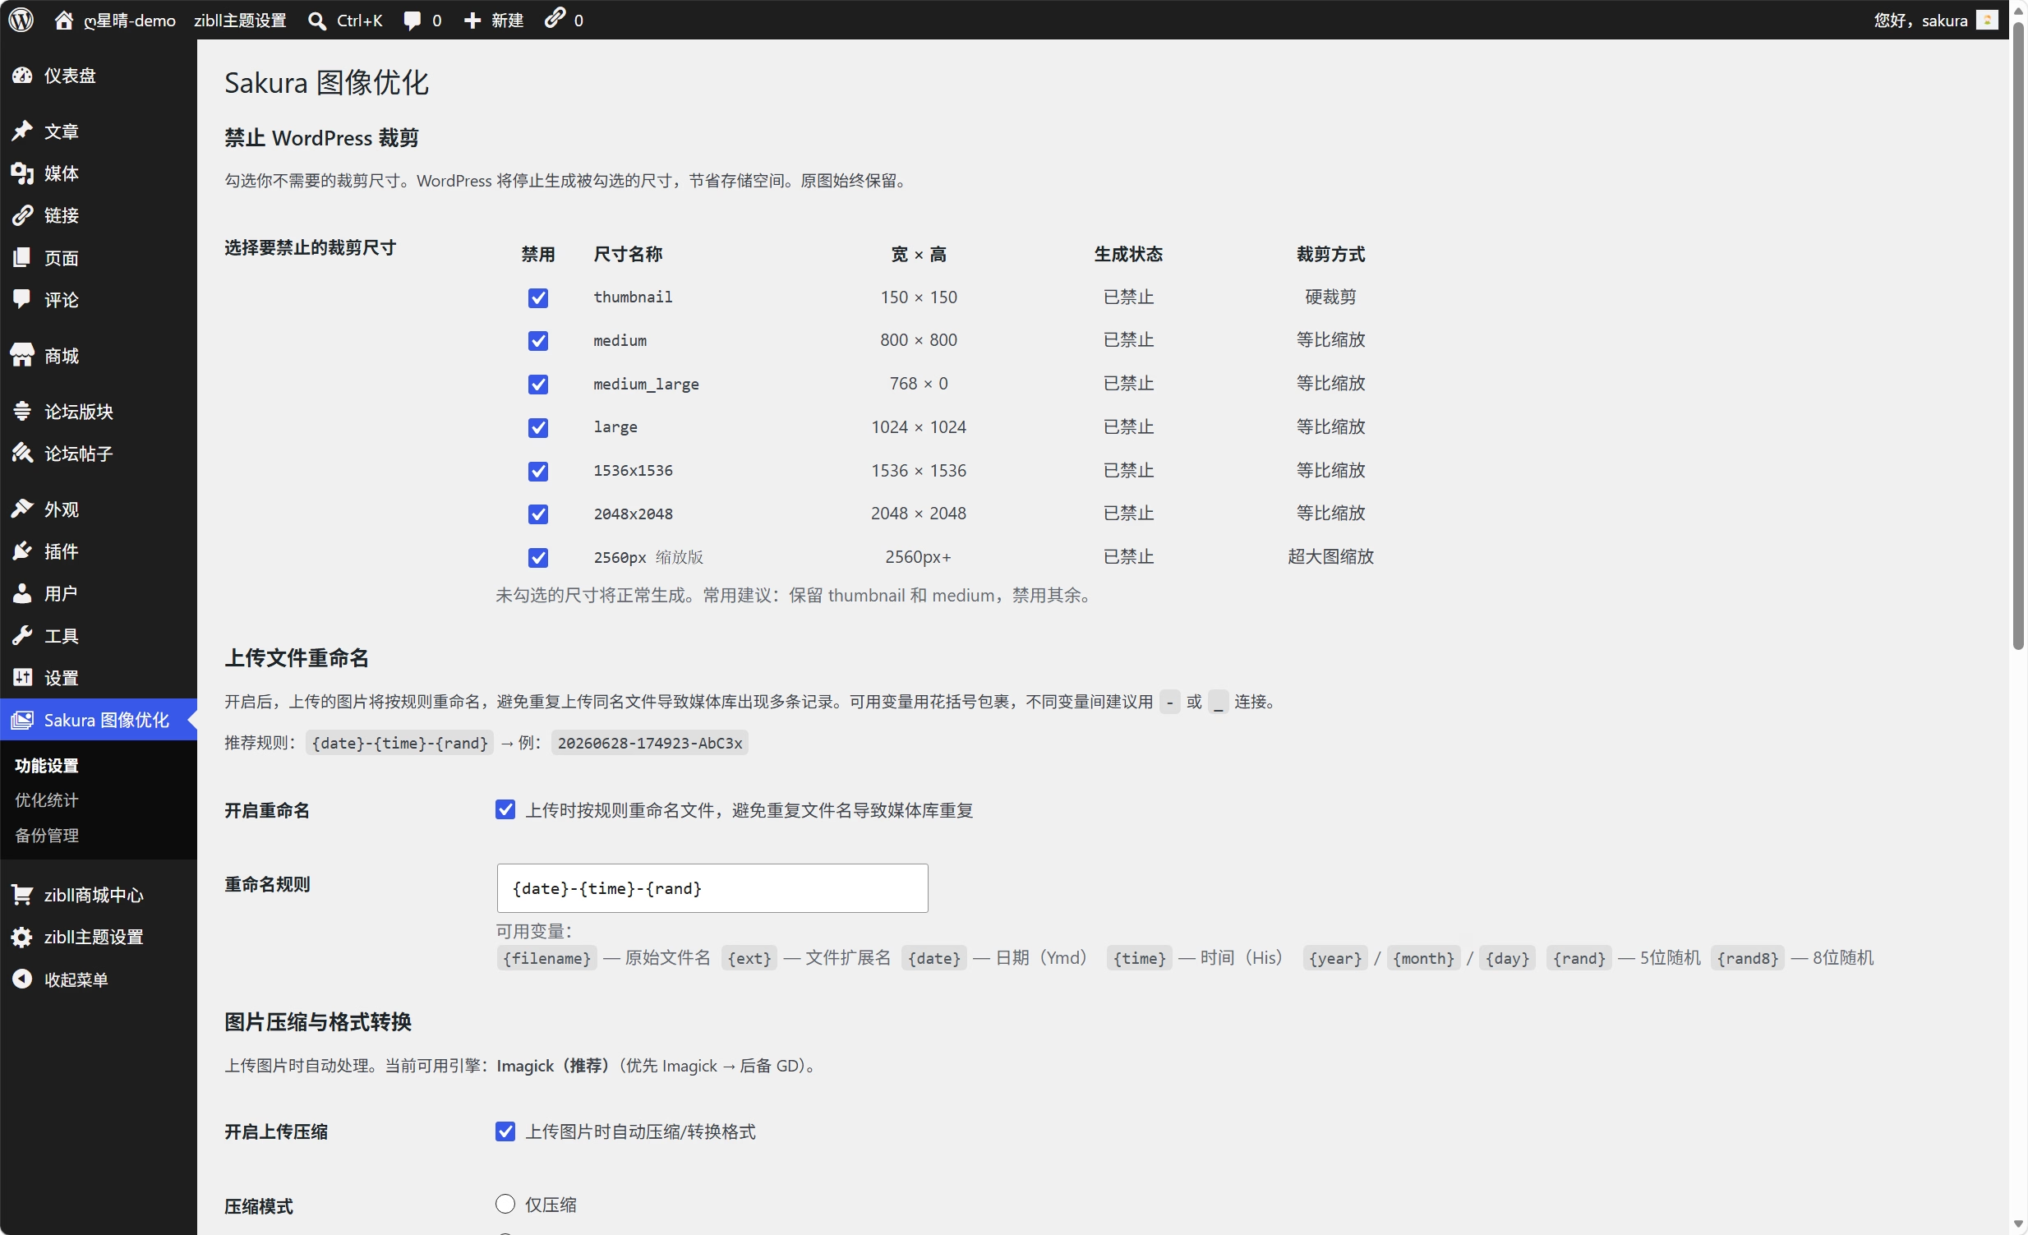This screenshot has width=2028, height=1235.
Task: Click the 设置 settings icon
Action: click(x=22, y=678)
